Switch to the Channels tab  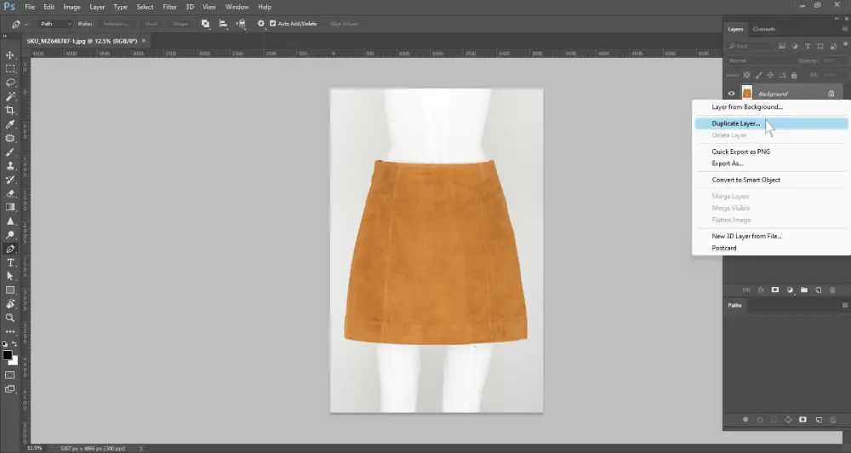coord(763,29)
